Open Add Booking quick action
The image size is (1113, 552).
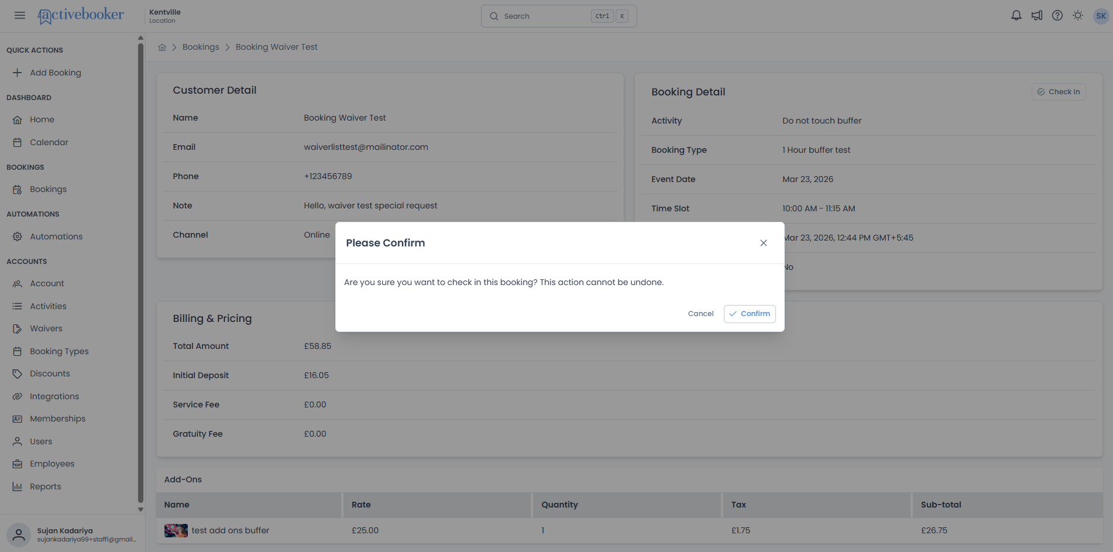pyautogui.click(x=56, y=73)
